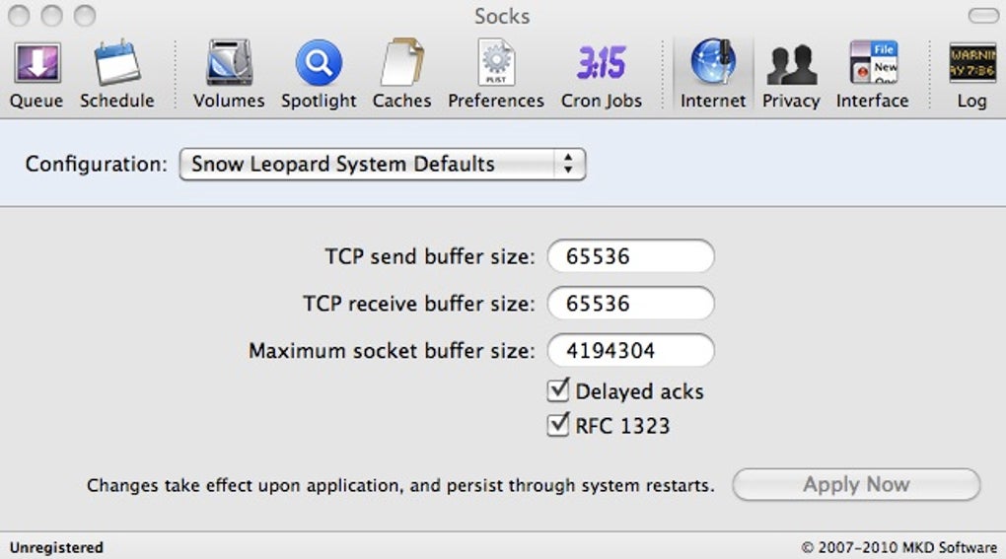Open the Spotlight magnifier icon
Viewport: 1006px width, 559px height.
point(319,64)
